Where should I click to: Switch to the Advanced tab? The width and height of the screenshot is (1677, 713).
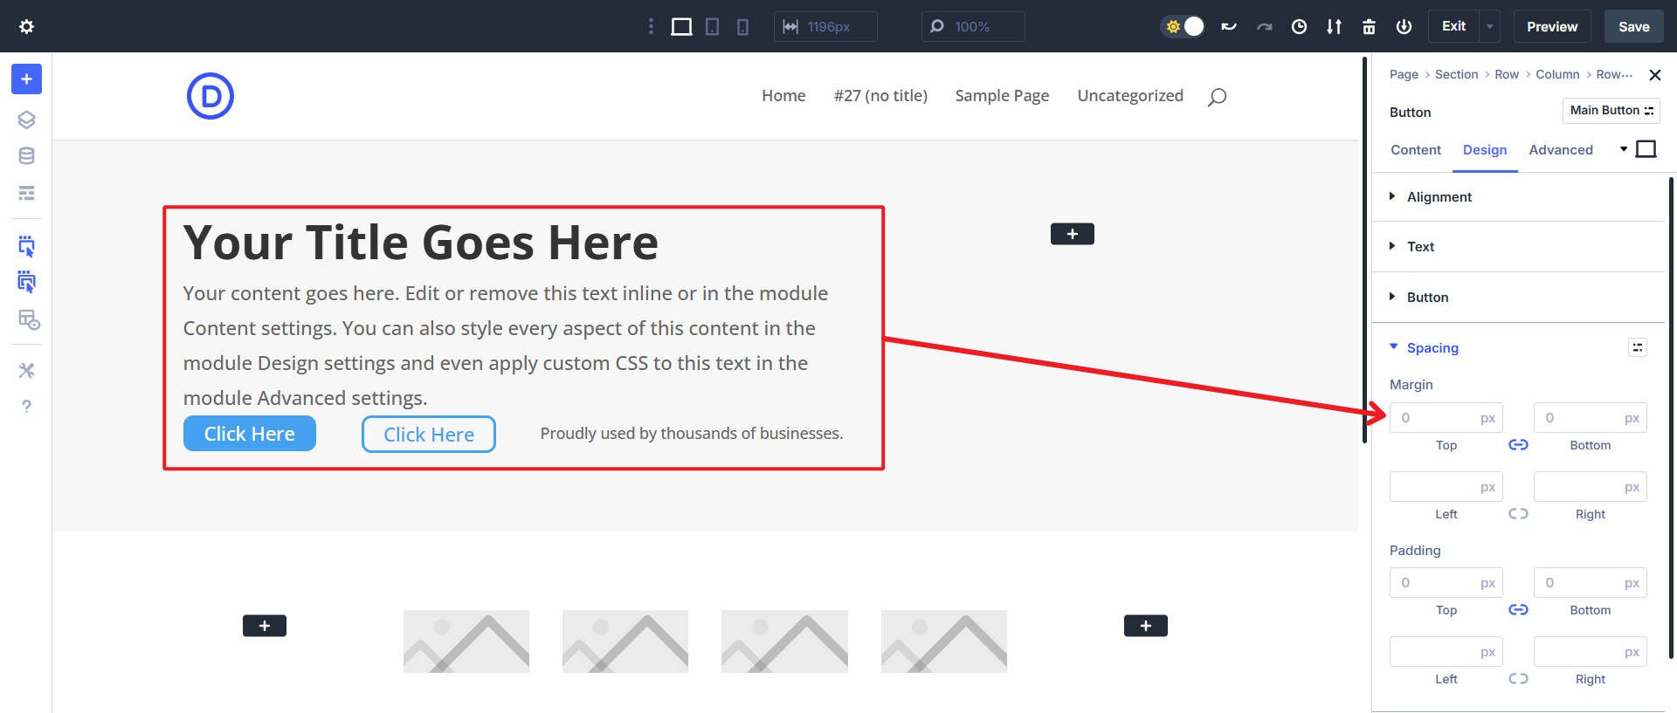tap(1561, 150)
